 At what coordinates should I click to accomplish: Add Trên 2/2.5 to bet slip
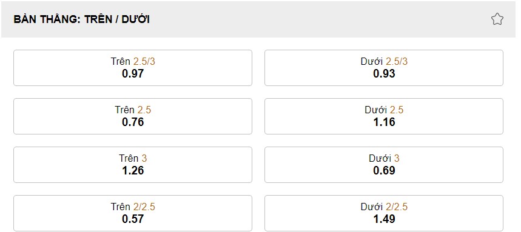133,213
